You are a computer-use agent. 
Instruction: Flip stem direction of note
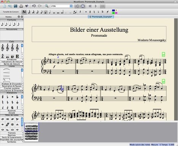[107, 12]
